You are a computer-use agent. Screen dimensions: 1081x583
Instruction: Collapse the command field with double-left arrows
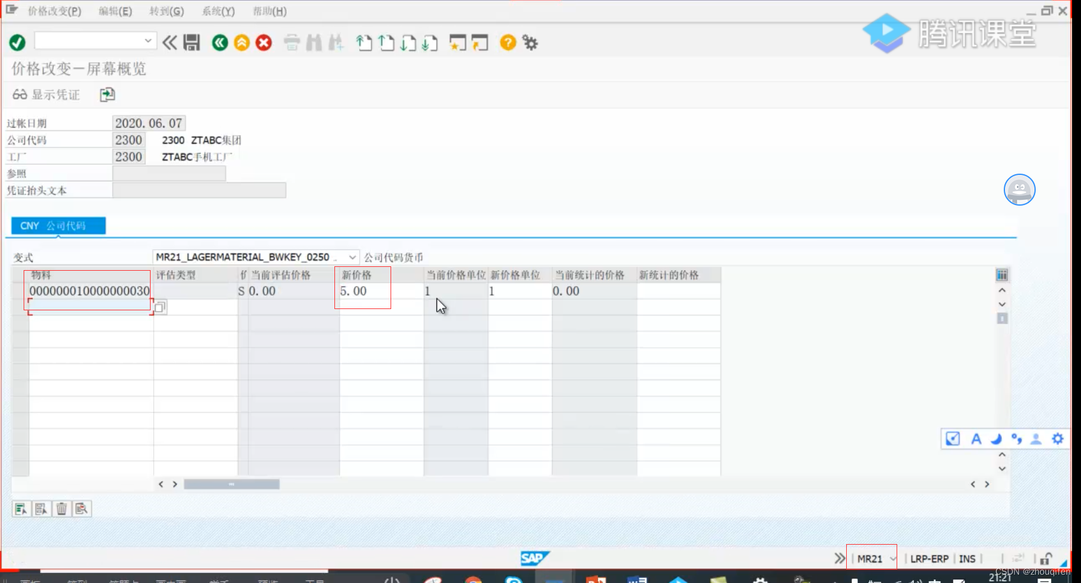[169, 43]
